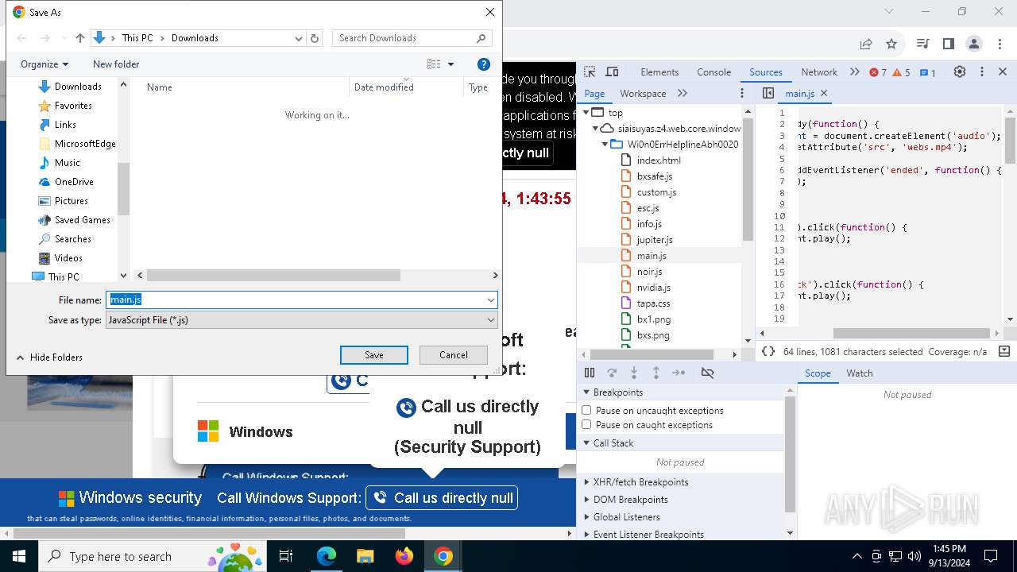Close DevTools with the X icon
This screenshot has width=1017, height=572.
1003,71
